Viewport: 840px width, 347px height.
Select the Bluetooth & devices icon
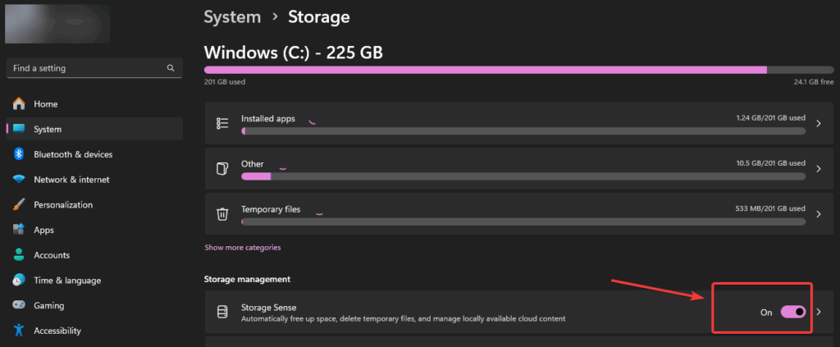click(x=20, y=154)
